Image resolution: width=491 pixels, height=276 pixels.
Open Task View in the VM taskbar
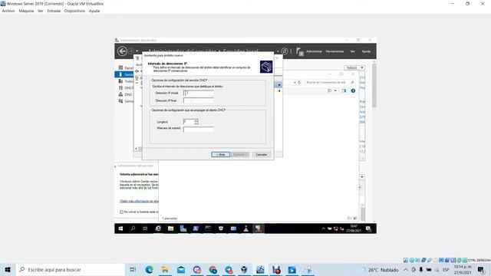point(145,228)
